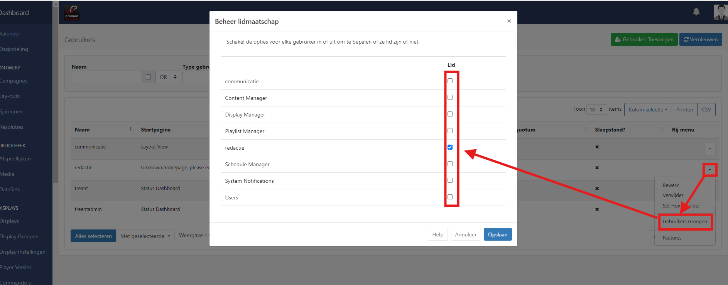728x285 pixels.
Task: Uncheck the redactie membership checkbox
Action: click(450, 147)
